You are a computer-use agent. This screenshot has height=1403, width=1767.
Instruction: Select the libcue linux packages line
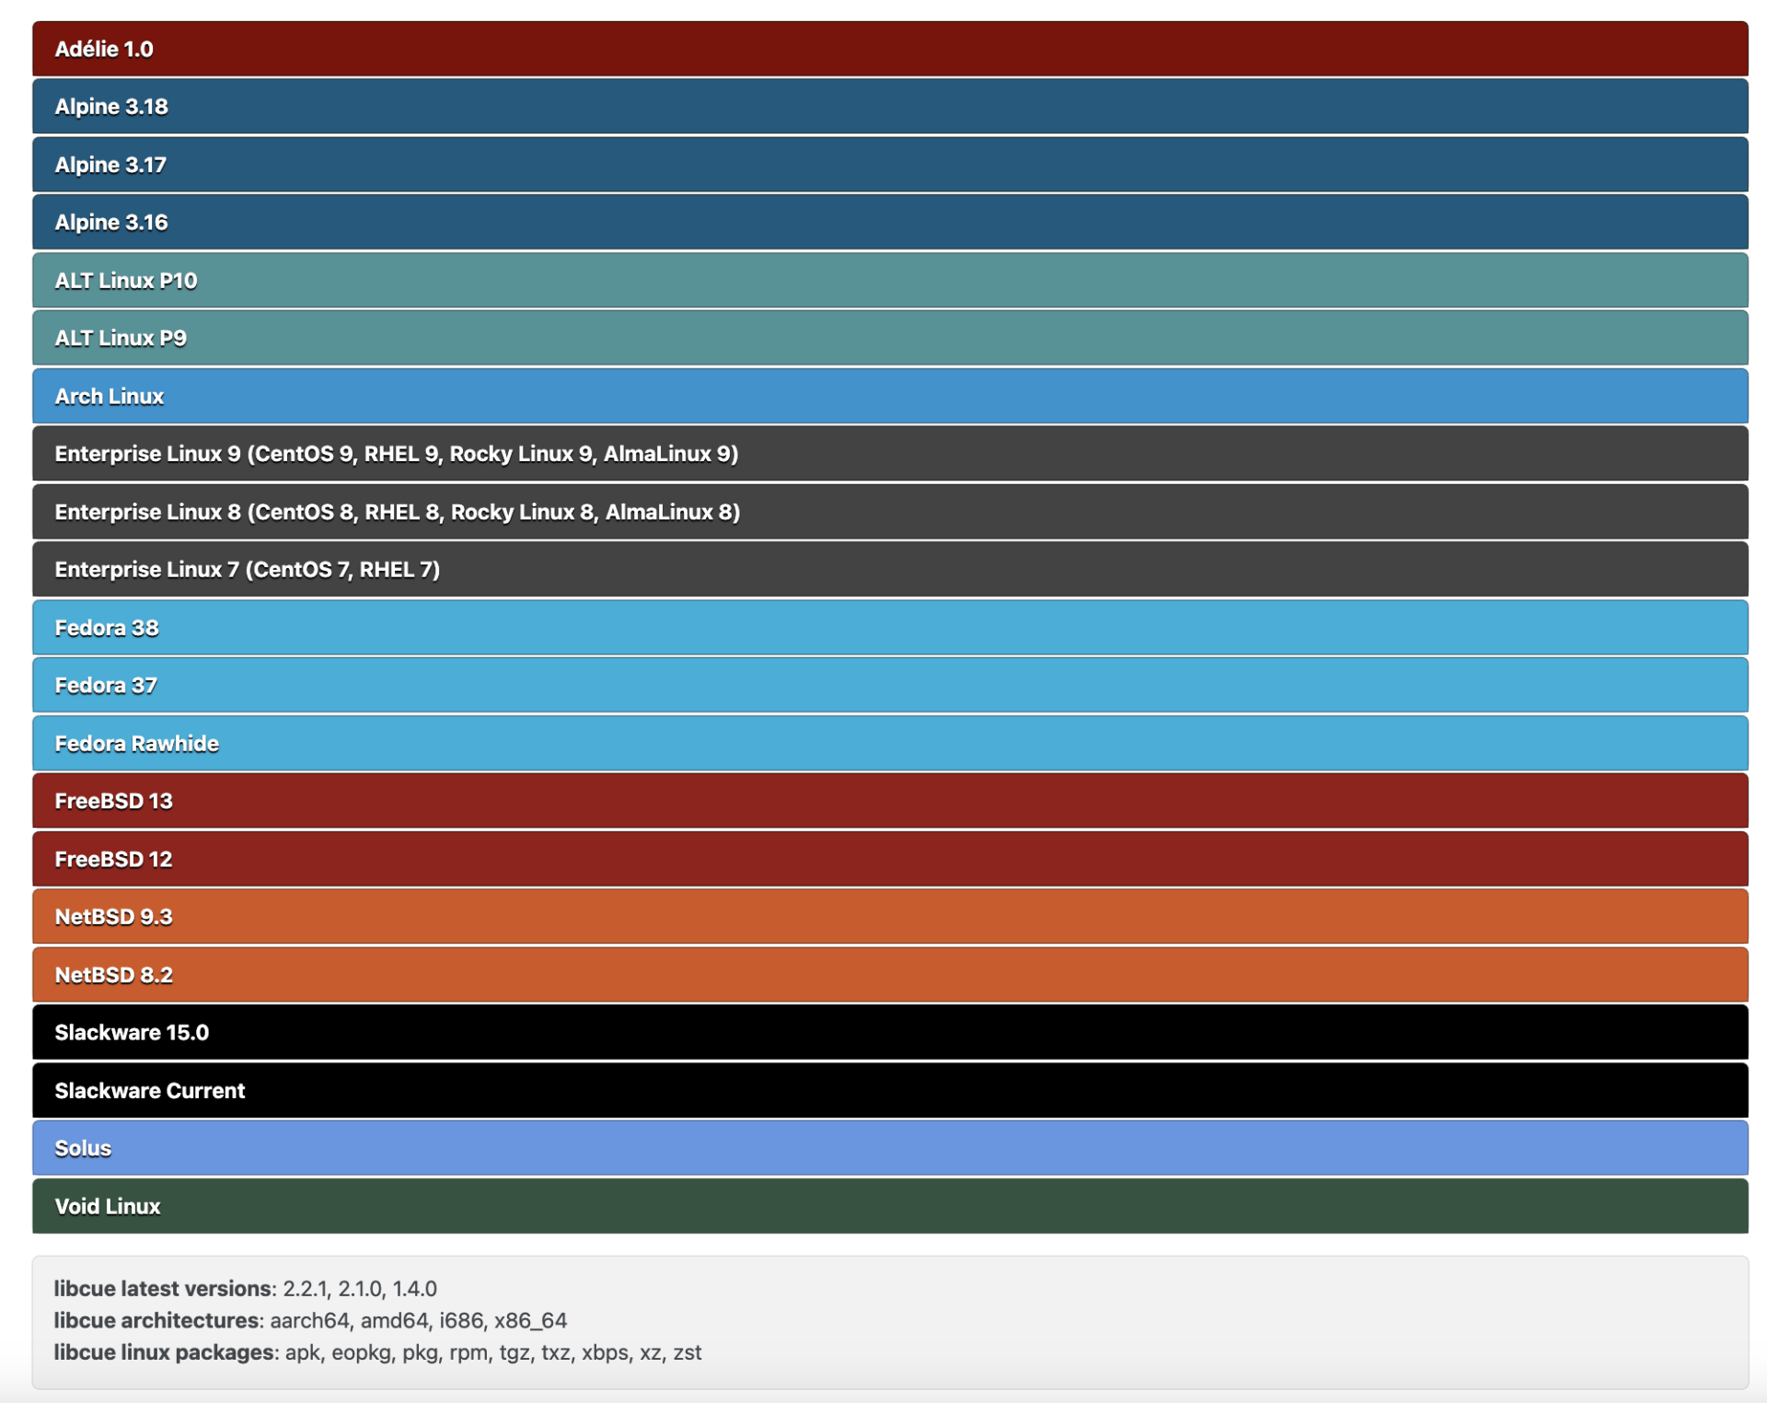click(x=377, y=1352)
